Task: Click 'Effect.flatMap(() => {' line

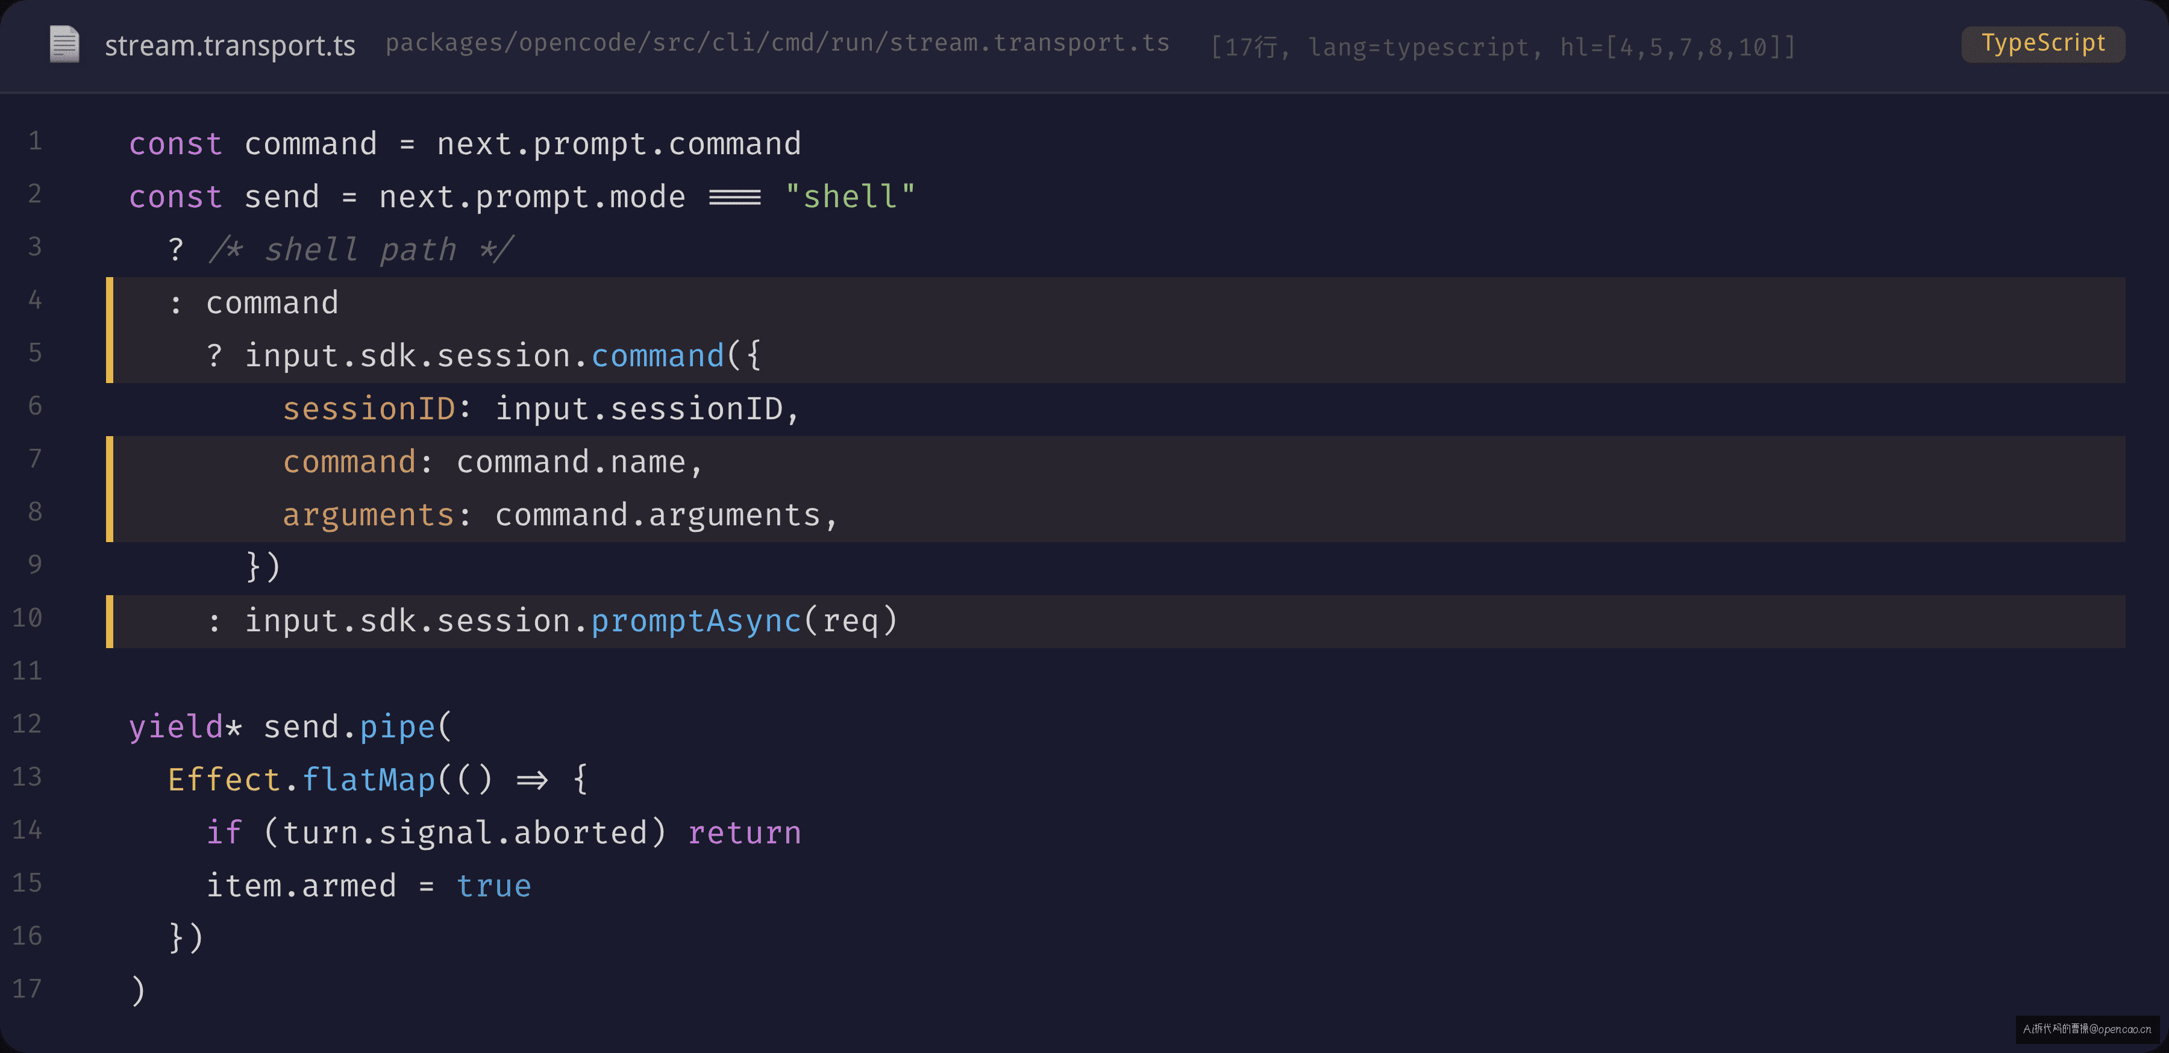Action: (x=377, y=780)
